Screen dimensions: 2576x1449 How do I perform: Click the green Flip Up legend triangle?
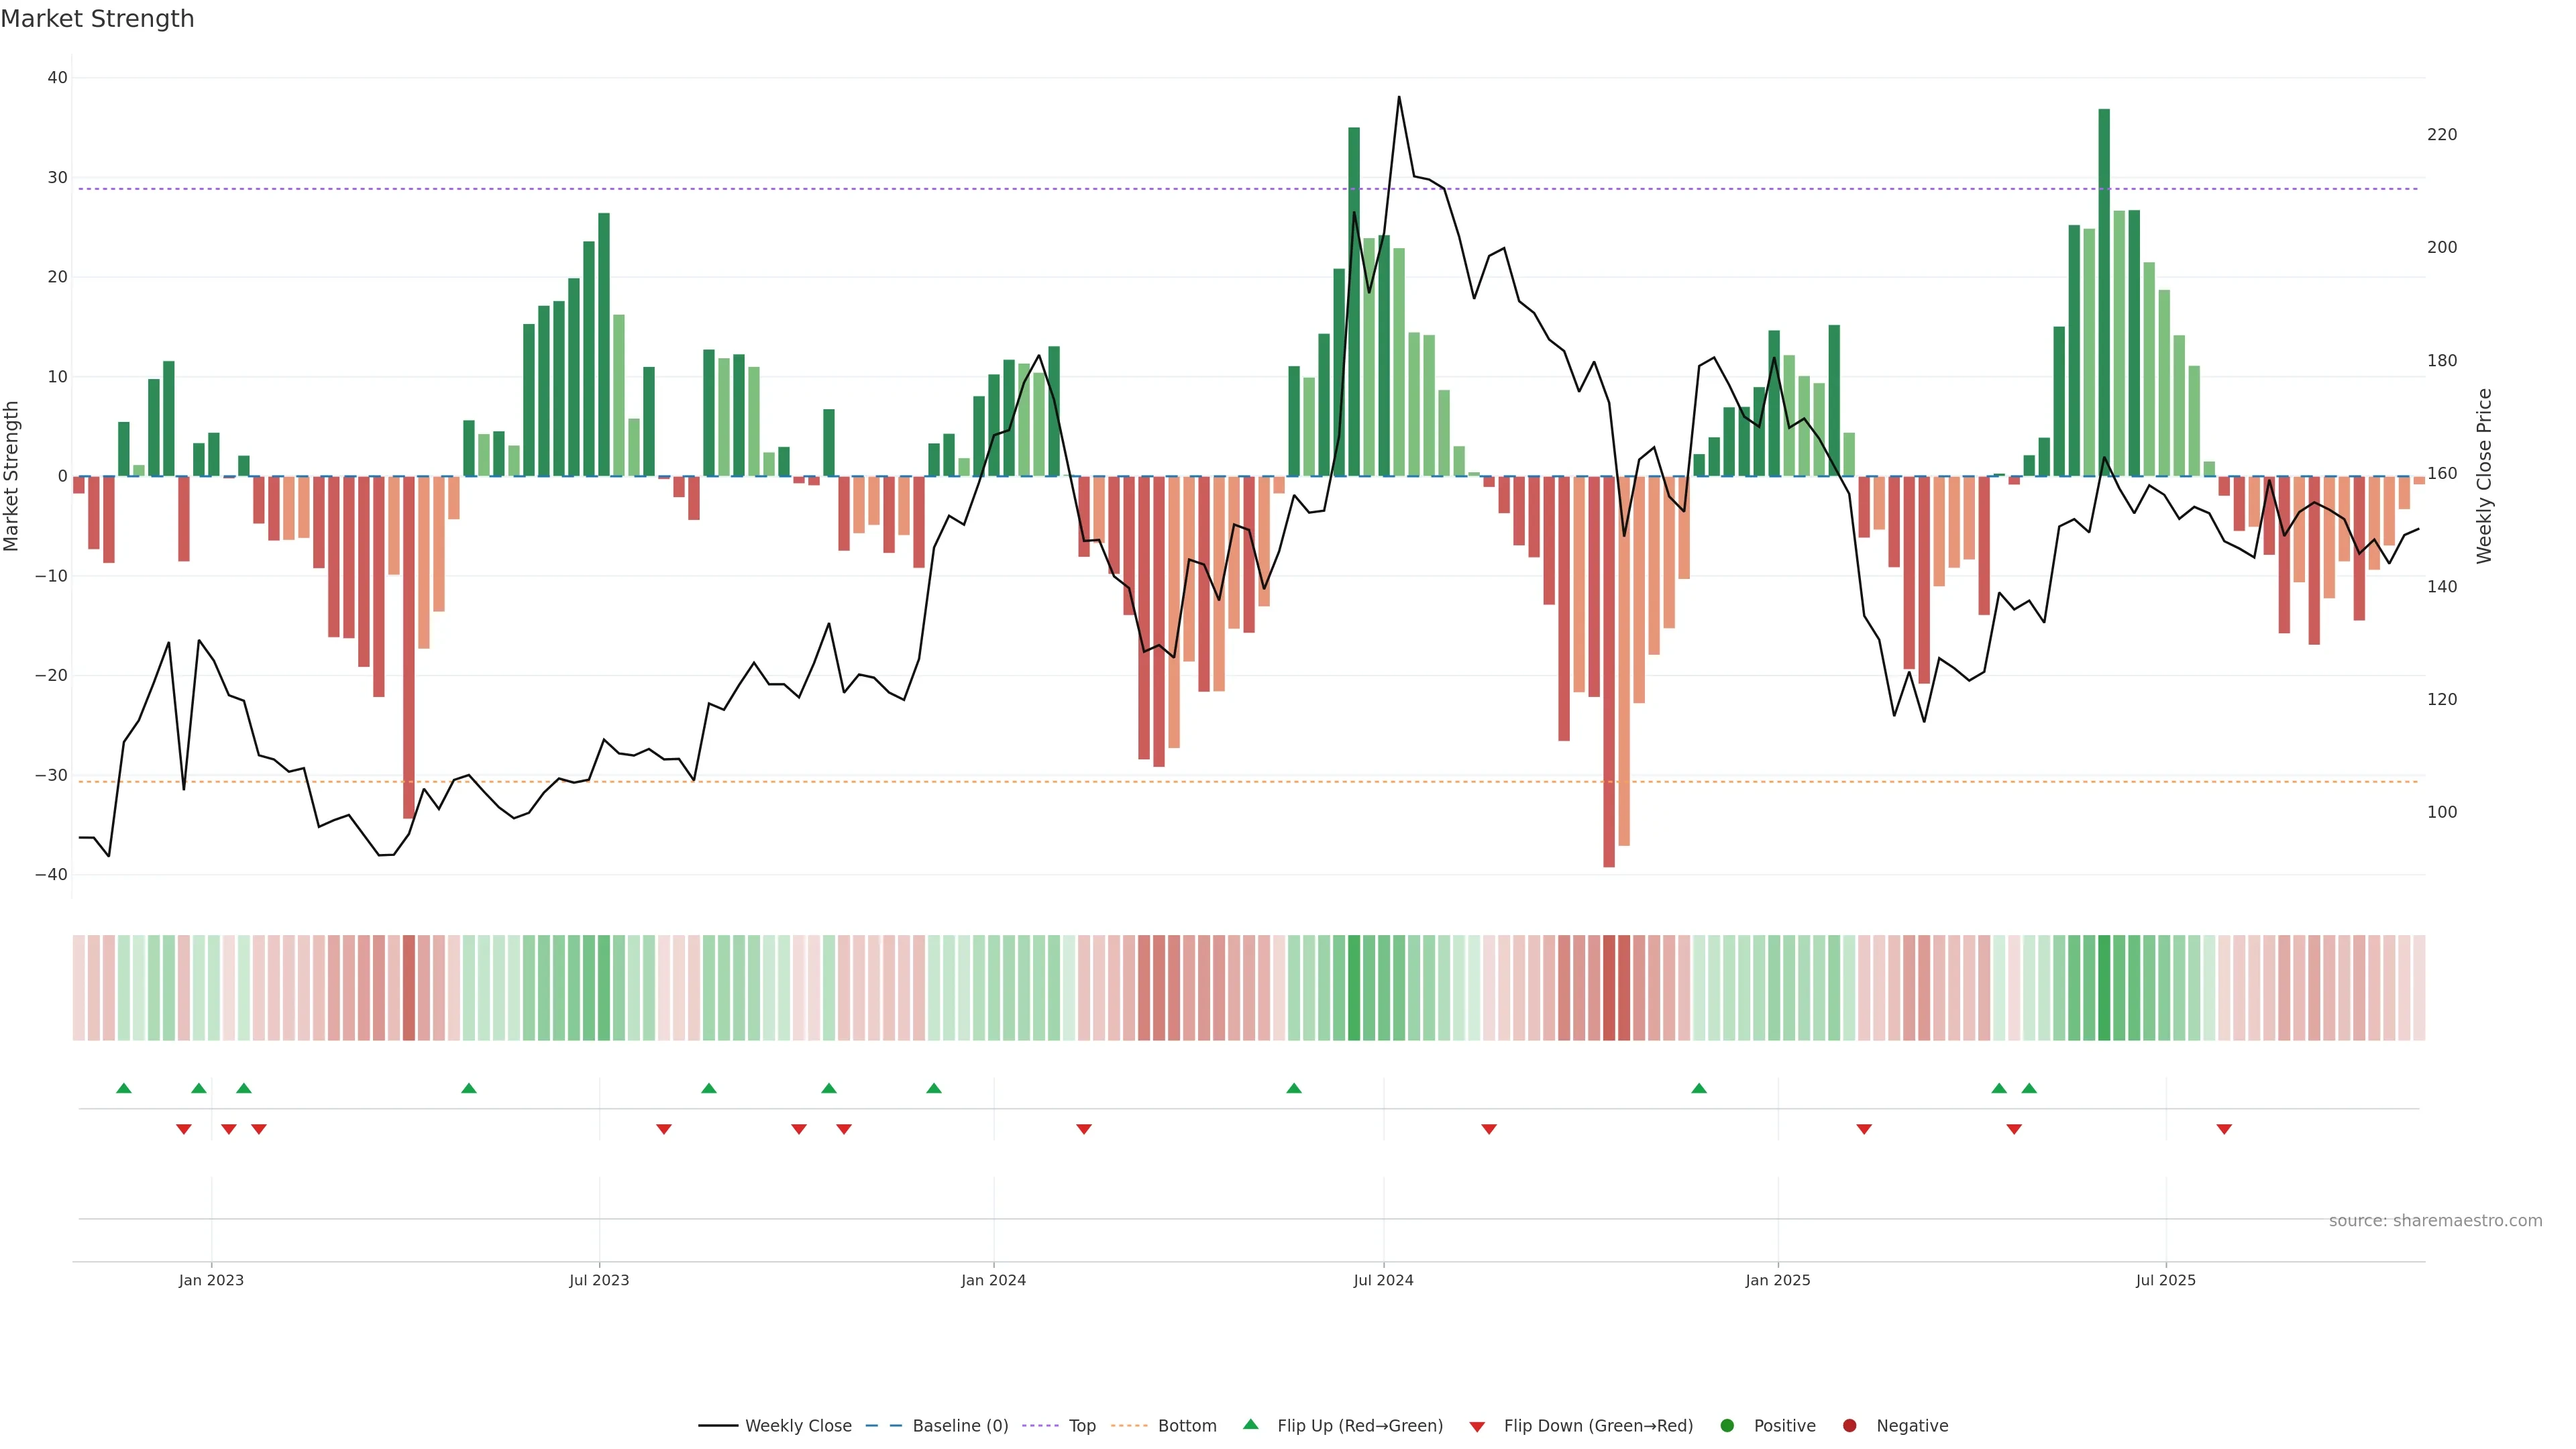(1250, 1425)
